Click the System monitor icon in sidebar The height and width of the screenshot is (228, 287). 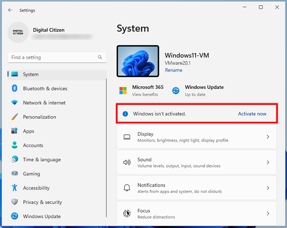[x=15, y=74]
